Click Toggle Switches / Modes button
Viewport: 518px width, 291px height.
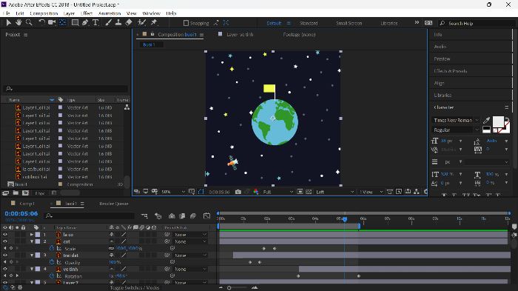coord(135,288)
